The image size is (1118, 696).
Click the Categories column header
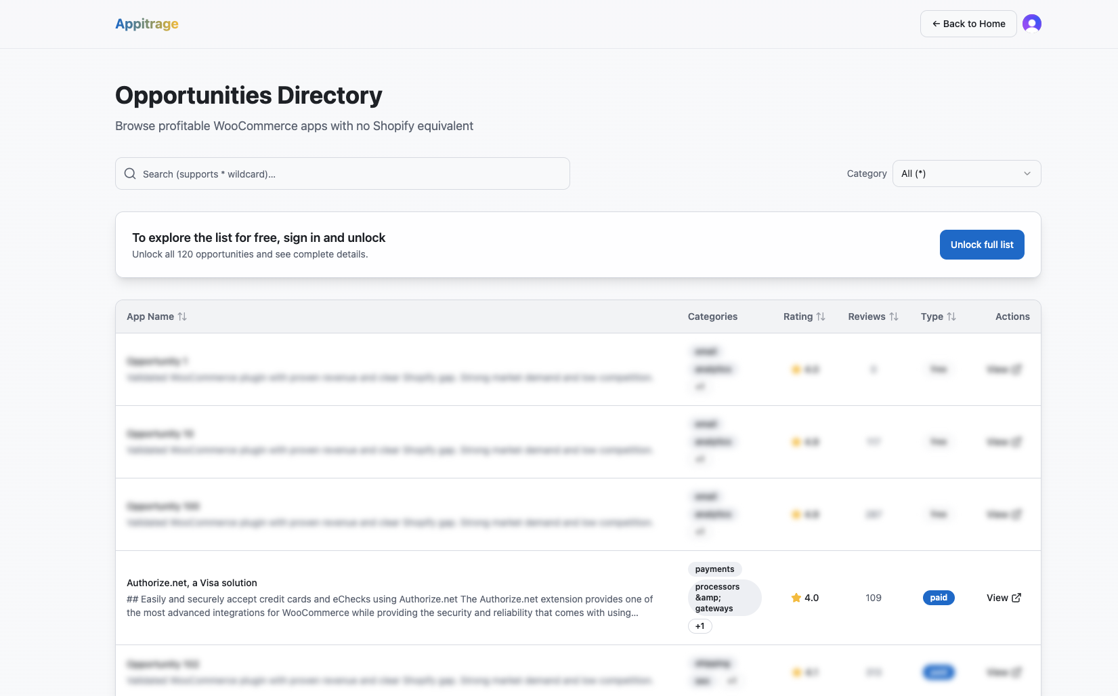coord(712,316)
